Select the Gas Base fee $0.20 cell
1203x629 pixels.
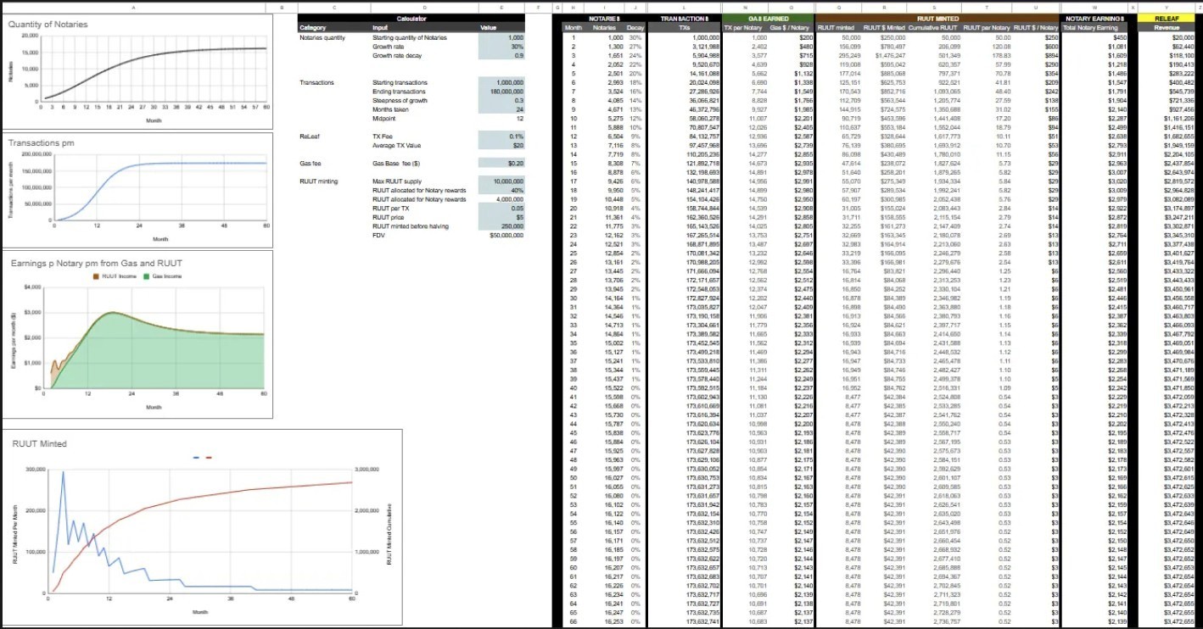[x=501, y=163]
